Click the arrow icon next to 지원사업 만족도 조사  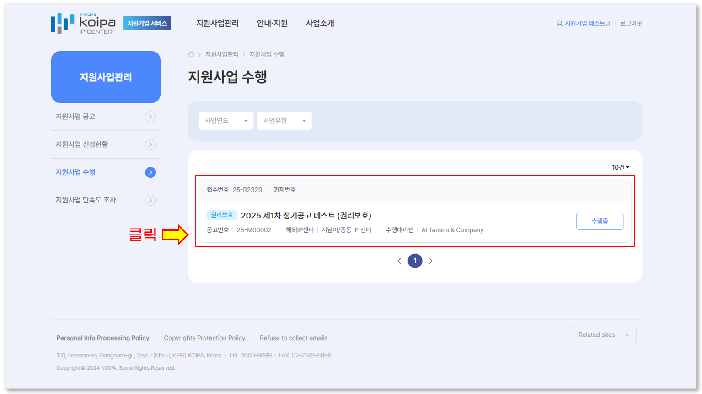150,200
